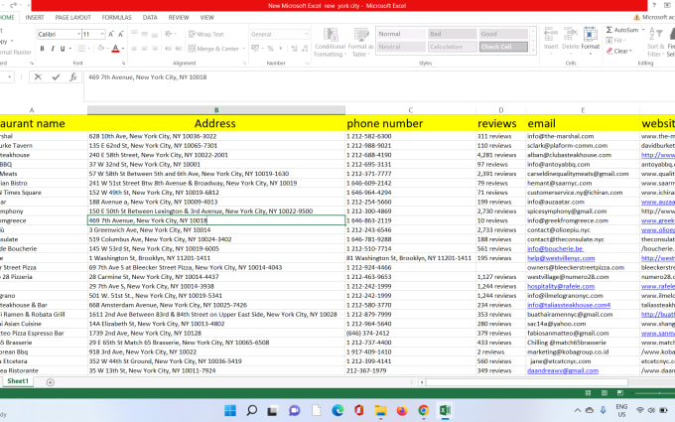Toggle Underline formatting
The height and width of the screenshot is (422, 675).
coord(63,49)
